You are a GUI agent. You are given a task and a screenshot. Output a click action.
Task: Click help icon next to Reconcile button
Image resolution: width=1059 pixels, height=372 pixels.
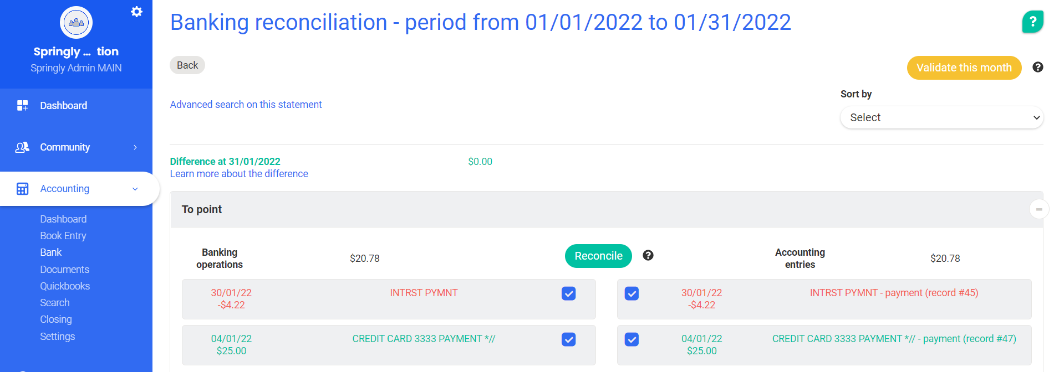click(x=648, y=255)
